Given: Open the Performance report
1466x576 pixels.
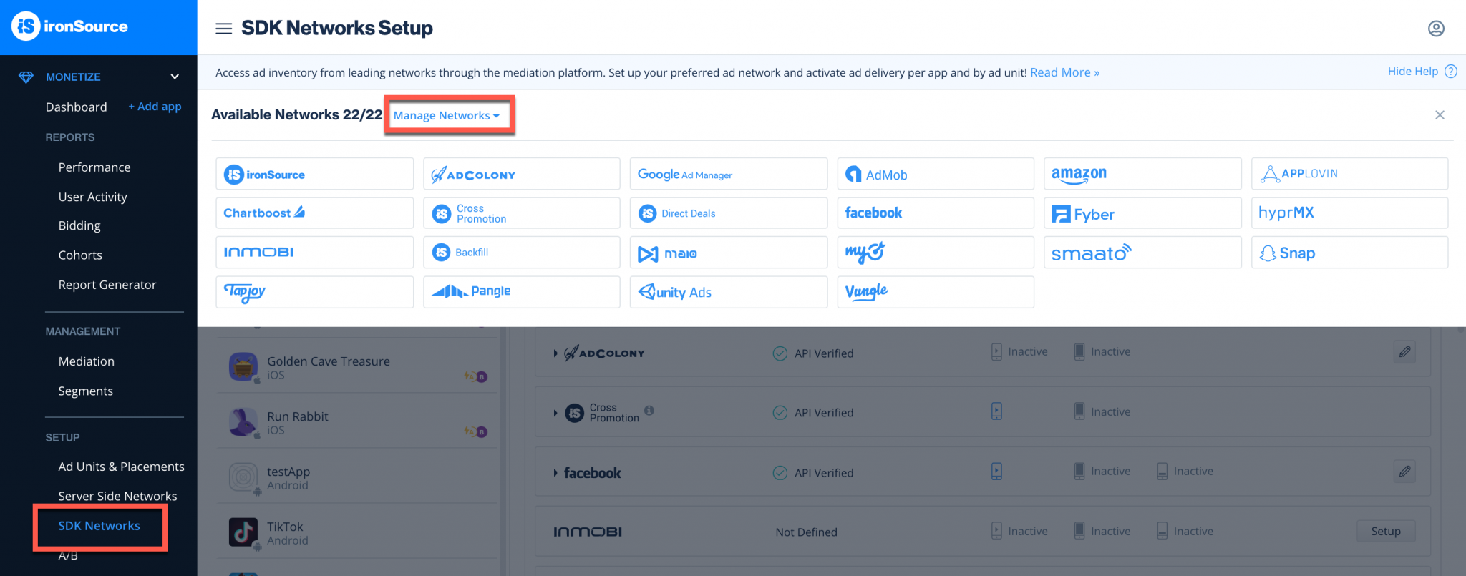Looking at the screenshot, I should click(x=94, y=167).
